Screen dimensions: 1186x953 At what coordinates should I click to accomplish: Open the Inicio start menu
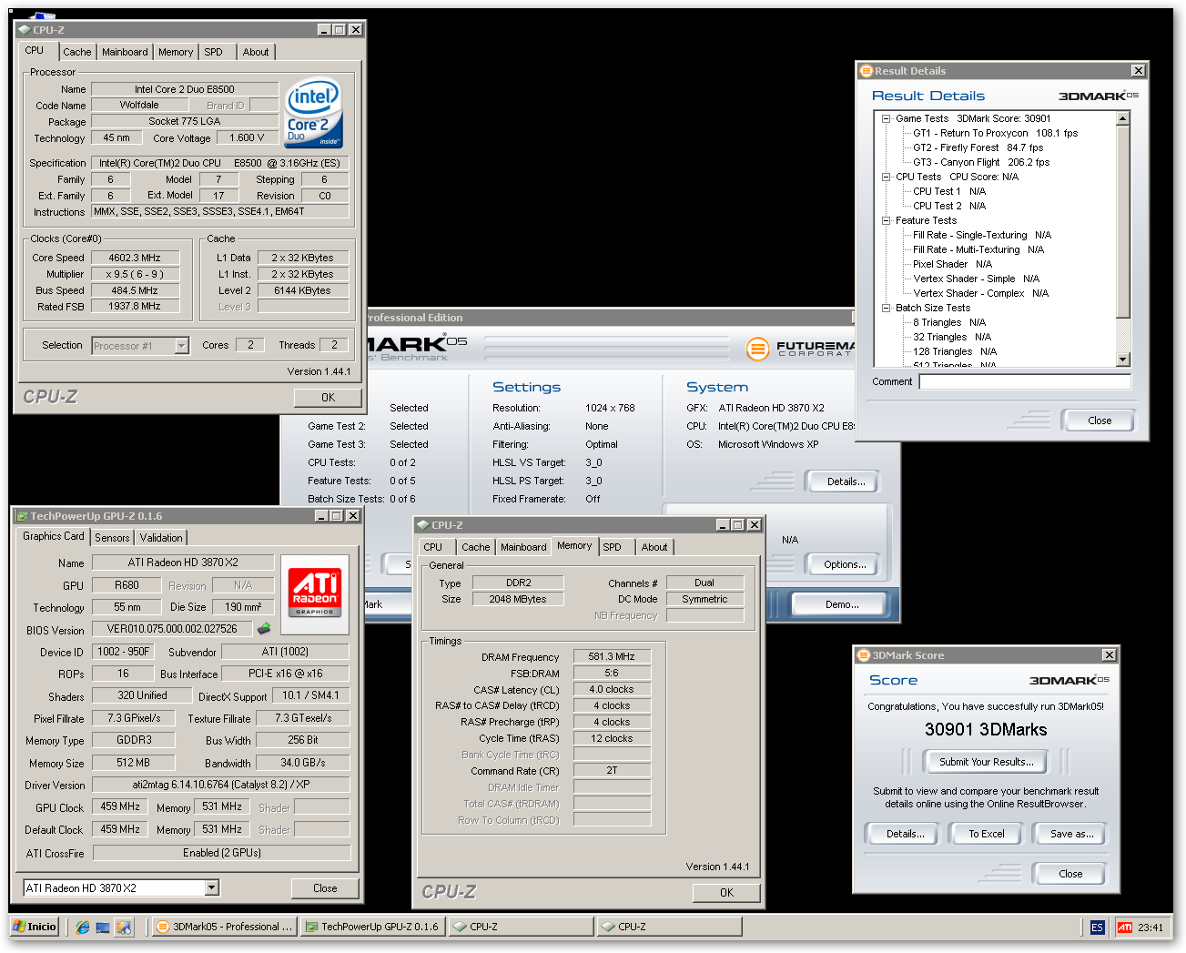35,927
